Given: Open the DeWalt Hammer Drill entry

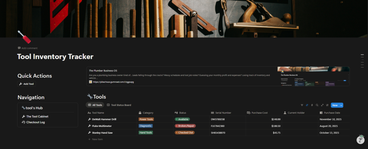Looking at the screenshot, I should [x=104, y=119].
